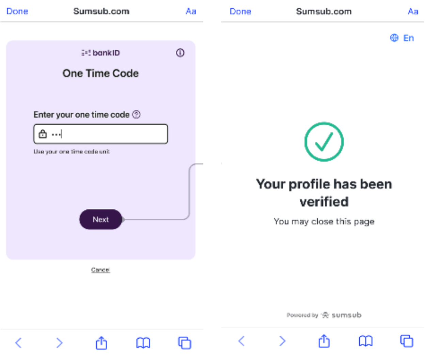The height and width of the screenshot is (359, 425).
Task: Click the Cancel link below the BankID card
Action: [x=100, y=270]
